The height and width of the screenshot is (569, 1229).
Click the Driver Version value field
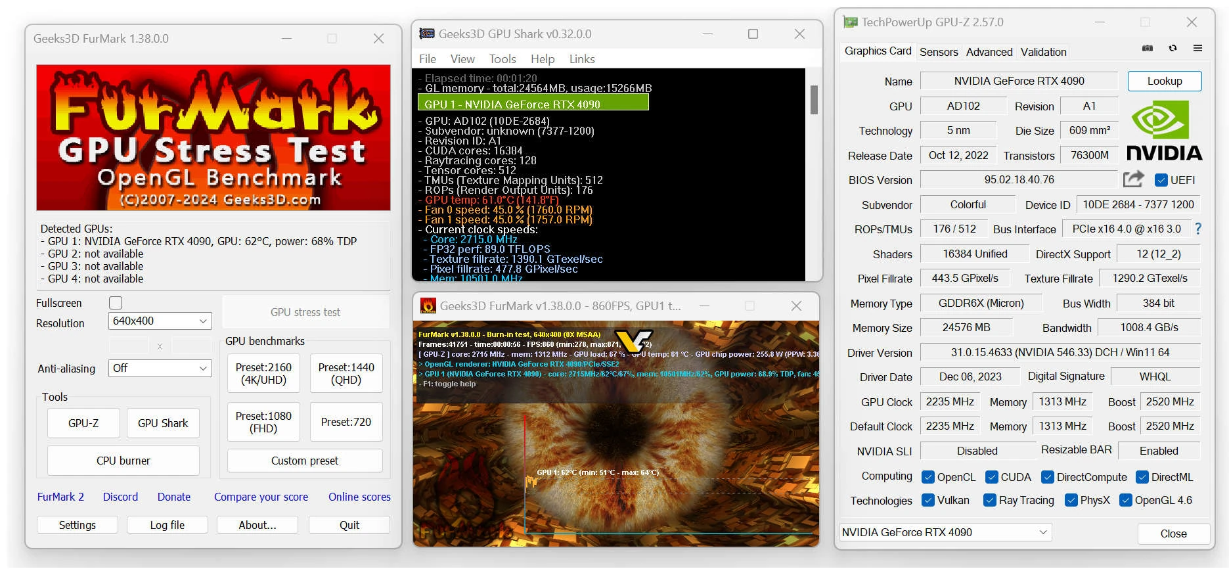coord(1060,352)
